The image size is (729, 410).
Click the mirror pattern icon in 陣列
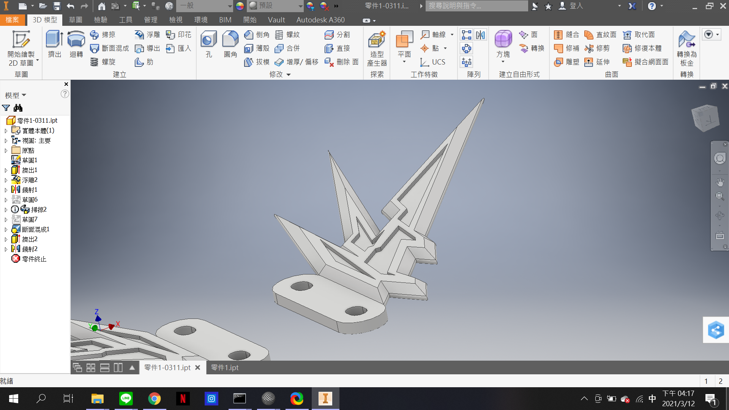pyautogui.click(x=481, y=35)
